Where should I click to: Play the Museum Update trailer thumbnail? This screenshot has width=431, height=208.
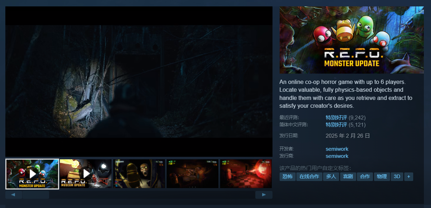pyautogui.click(x=86, y=174)
